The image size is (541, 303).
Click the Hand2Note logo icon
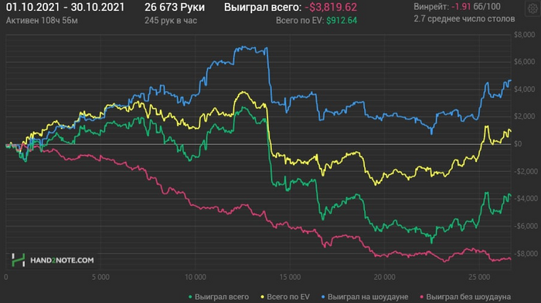[x=19, y=260]
